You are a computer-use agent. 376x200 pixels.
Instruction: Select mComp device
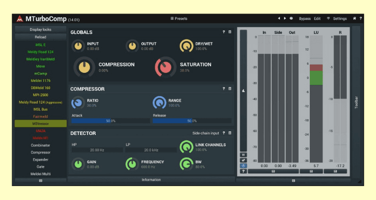41,73
